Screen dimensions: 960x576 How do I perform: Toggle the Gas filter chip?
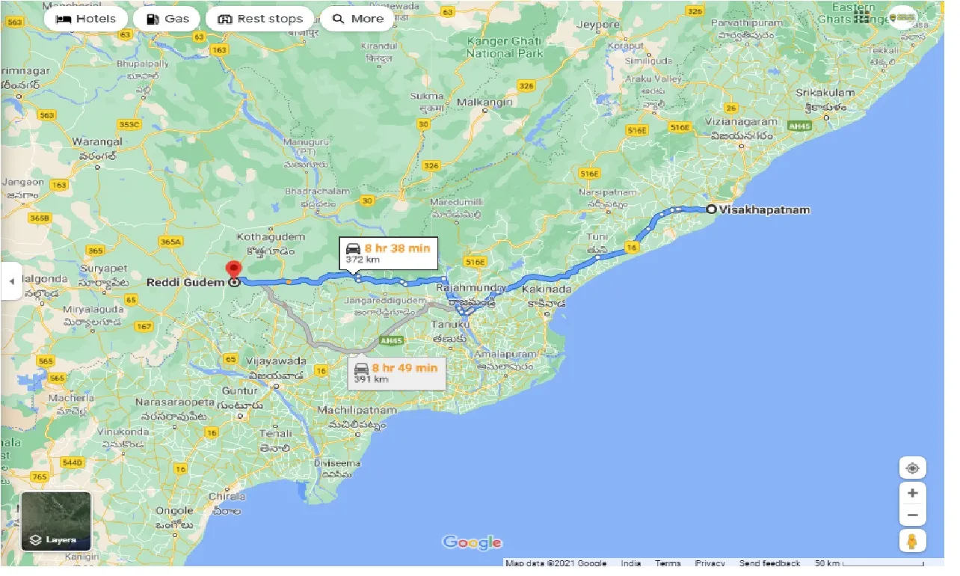[167, 18]
